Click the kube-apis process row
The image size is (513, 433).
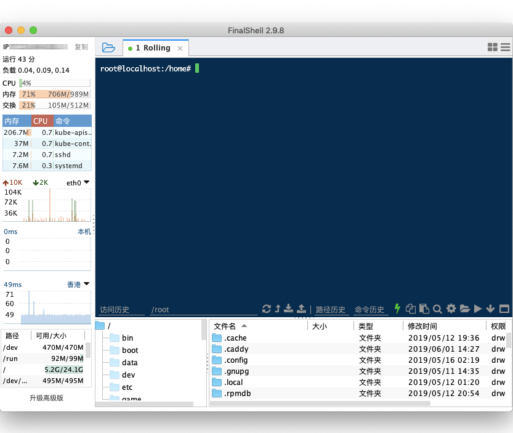point(47,132)
